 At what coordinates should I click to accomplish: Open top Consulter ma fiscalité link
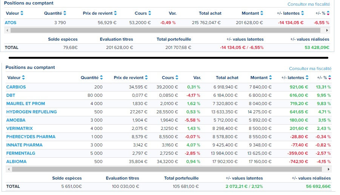click(x=309, y=4)
